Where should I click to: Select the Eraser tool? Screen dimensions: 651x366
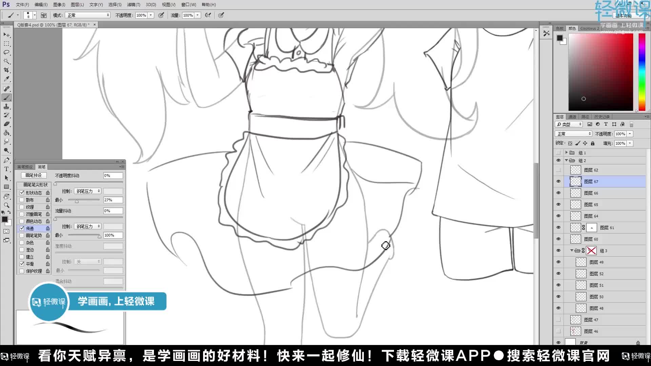tap(6, 124)
